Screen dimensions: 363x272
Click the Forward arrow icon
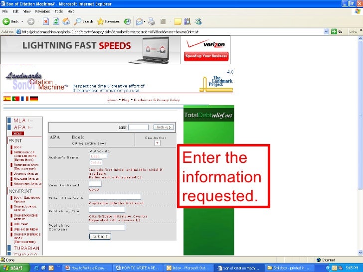[x=31, y=21]
